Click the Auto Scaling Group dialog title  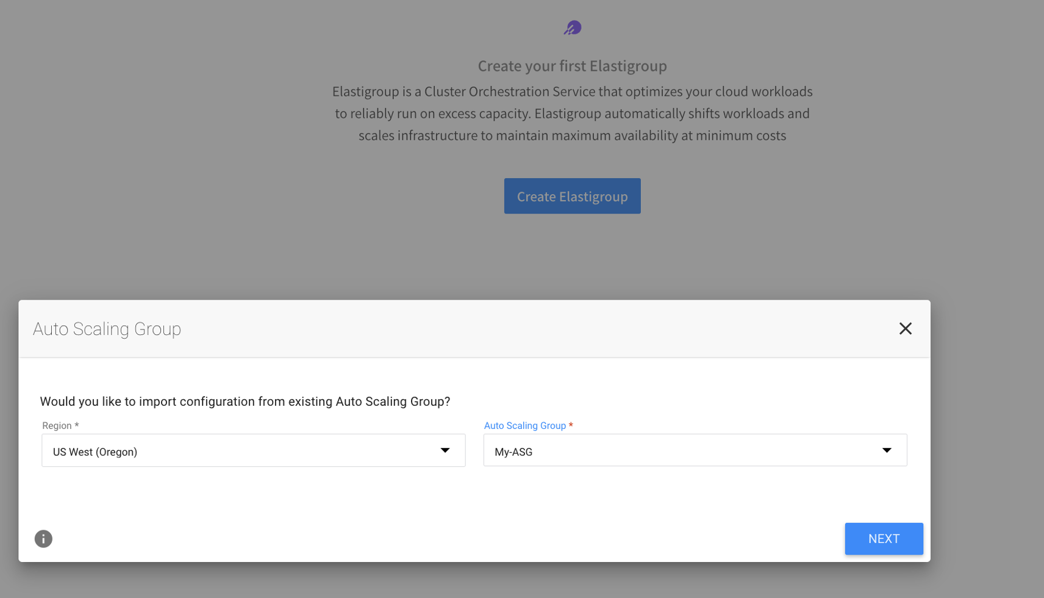click(107, 329)
